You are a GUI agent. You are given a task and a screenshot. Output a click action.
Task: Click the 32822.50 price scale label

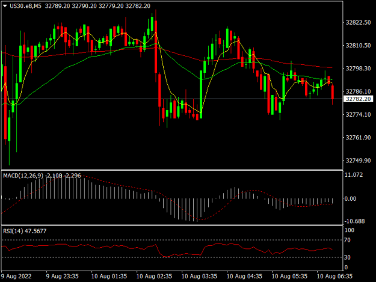(x=358, y=22)
